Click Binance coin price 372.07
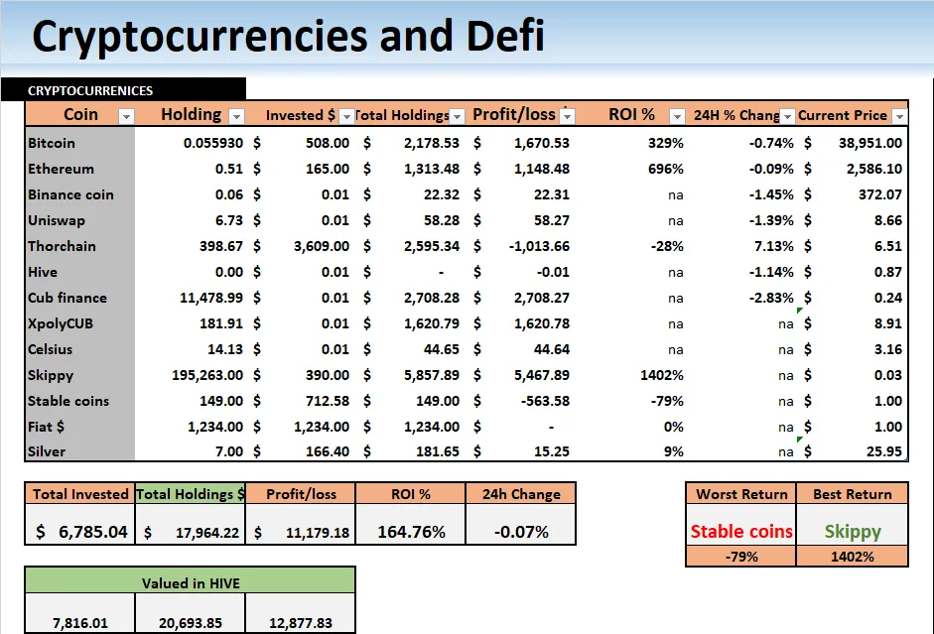 879,194
